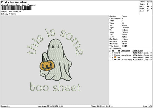Click the 'Page 1 of 1' footer text
The width and height of the screenshot is (153, 108).
pyautogui.click(x=148, y=106)
